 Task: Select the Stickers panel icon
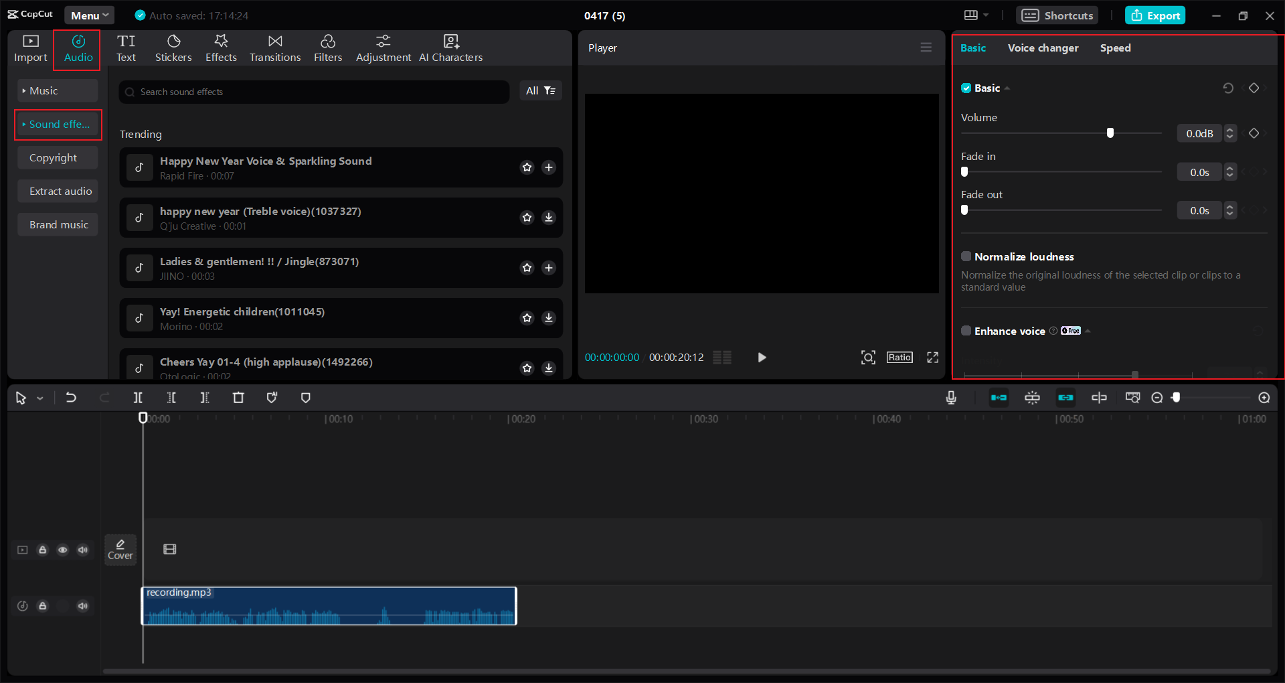tap(173, 47)
